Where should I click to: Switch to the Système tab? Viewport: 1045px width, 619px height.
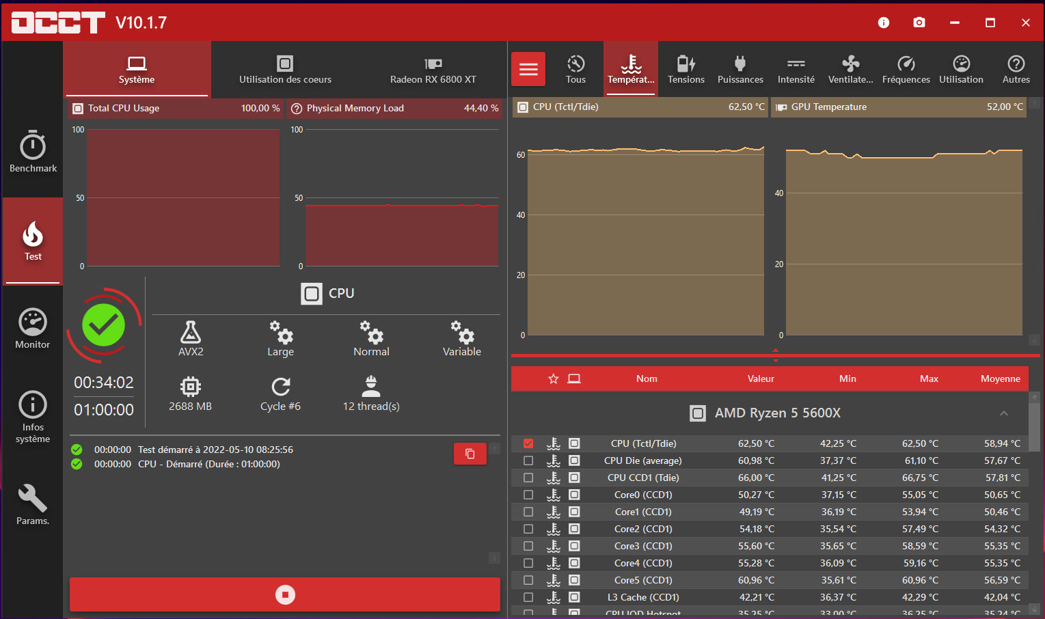tap(137, 69)
